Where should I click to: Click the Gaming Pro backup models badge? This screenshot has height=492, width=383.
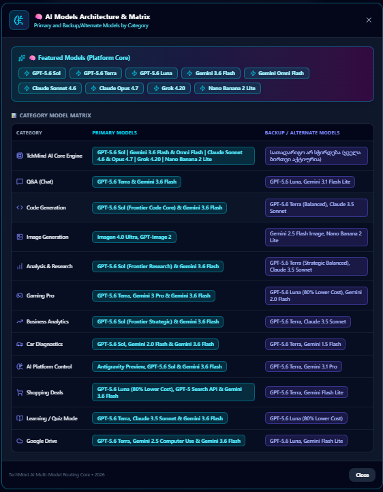pos(316,295)
